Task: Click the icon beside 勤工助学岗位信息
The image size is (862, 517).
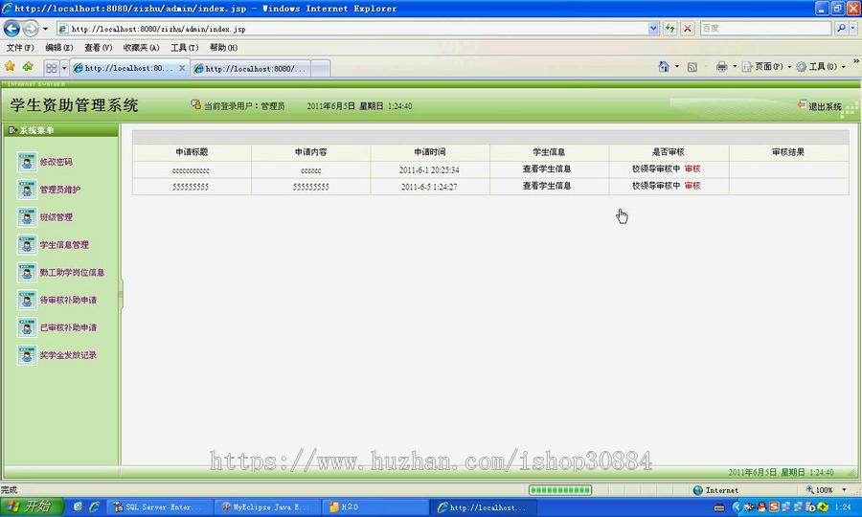Action: point(27,273)
